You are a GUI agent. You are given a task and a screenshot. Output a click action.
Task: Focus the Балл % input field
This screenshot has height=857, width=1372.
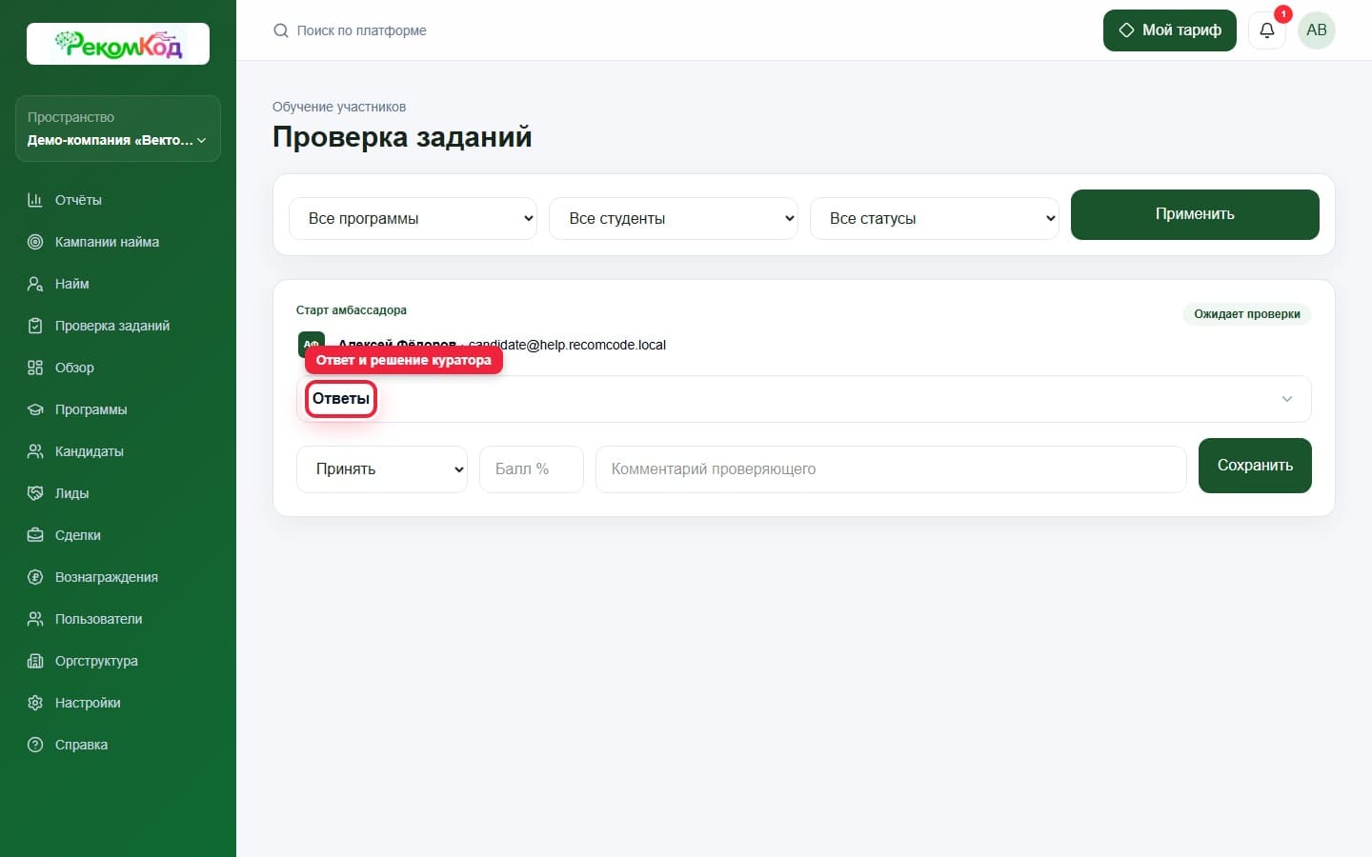click(x=532, y=468)
